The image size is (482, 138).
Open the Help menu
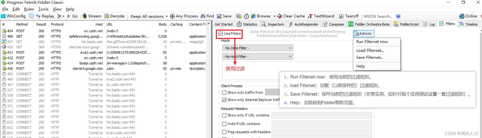tap(70, 9)
